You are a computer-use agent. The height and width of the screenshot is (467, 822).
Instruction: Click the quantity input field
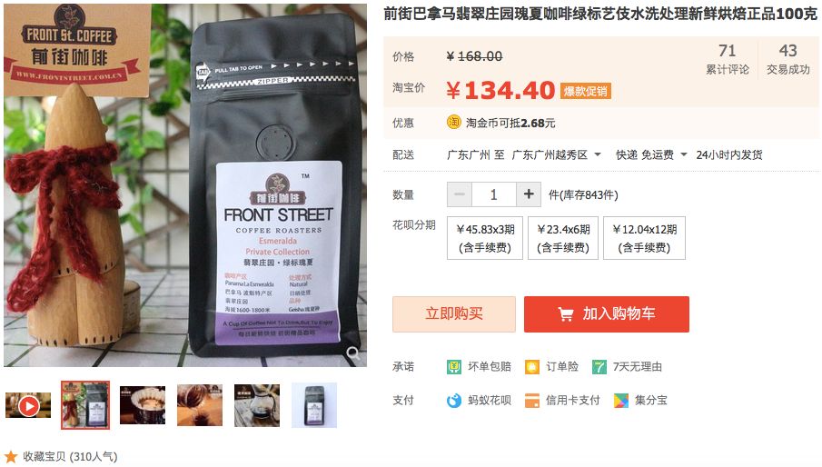coord(494,194)
